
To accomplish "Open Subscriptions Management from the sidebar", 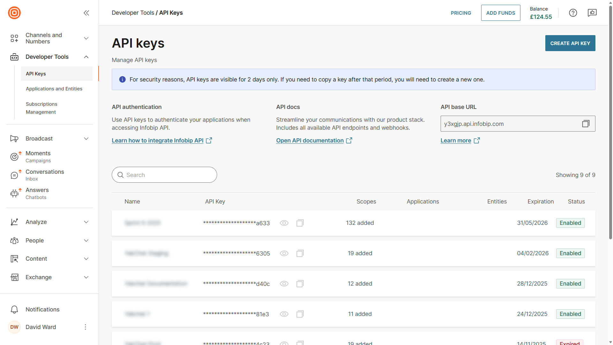I will tap(42, 108).
